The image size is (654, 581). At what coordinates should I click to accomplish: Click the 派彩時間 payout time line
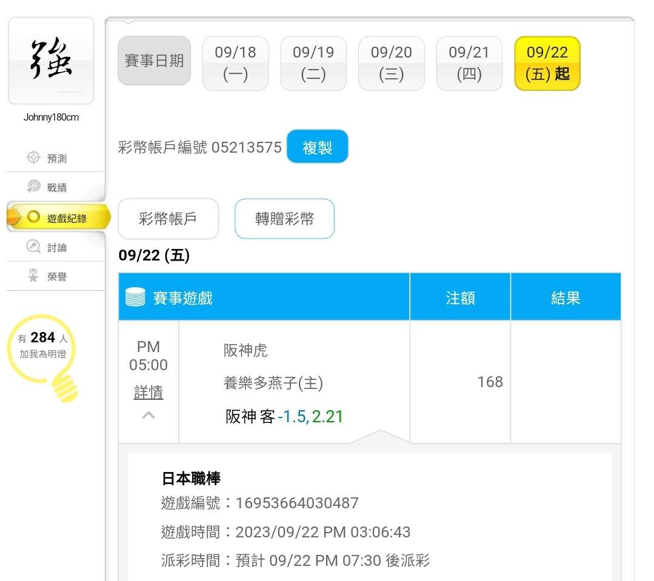click(x=295, y=560)
